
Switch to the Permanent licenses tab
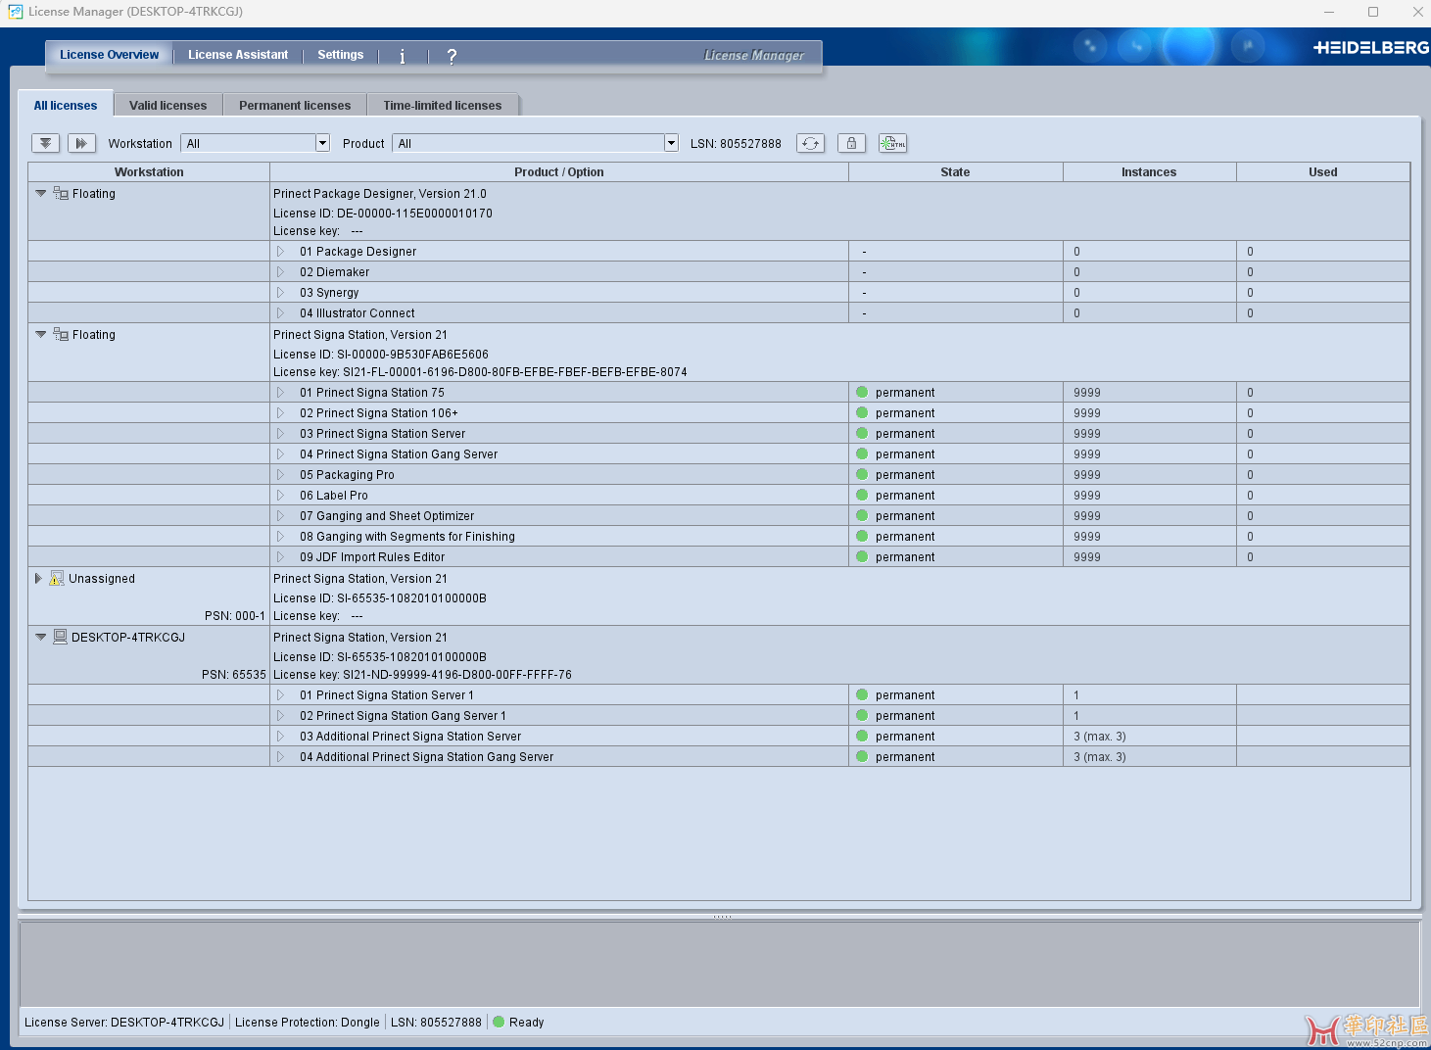point(295,105)
